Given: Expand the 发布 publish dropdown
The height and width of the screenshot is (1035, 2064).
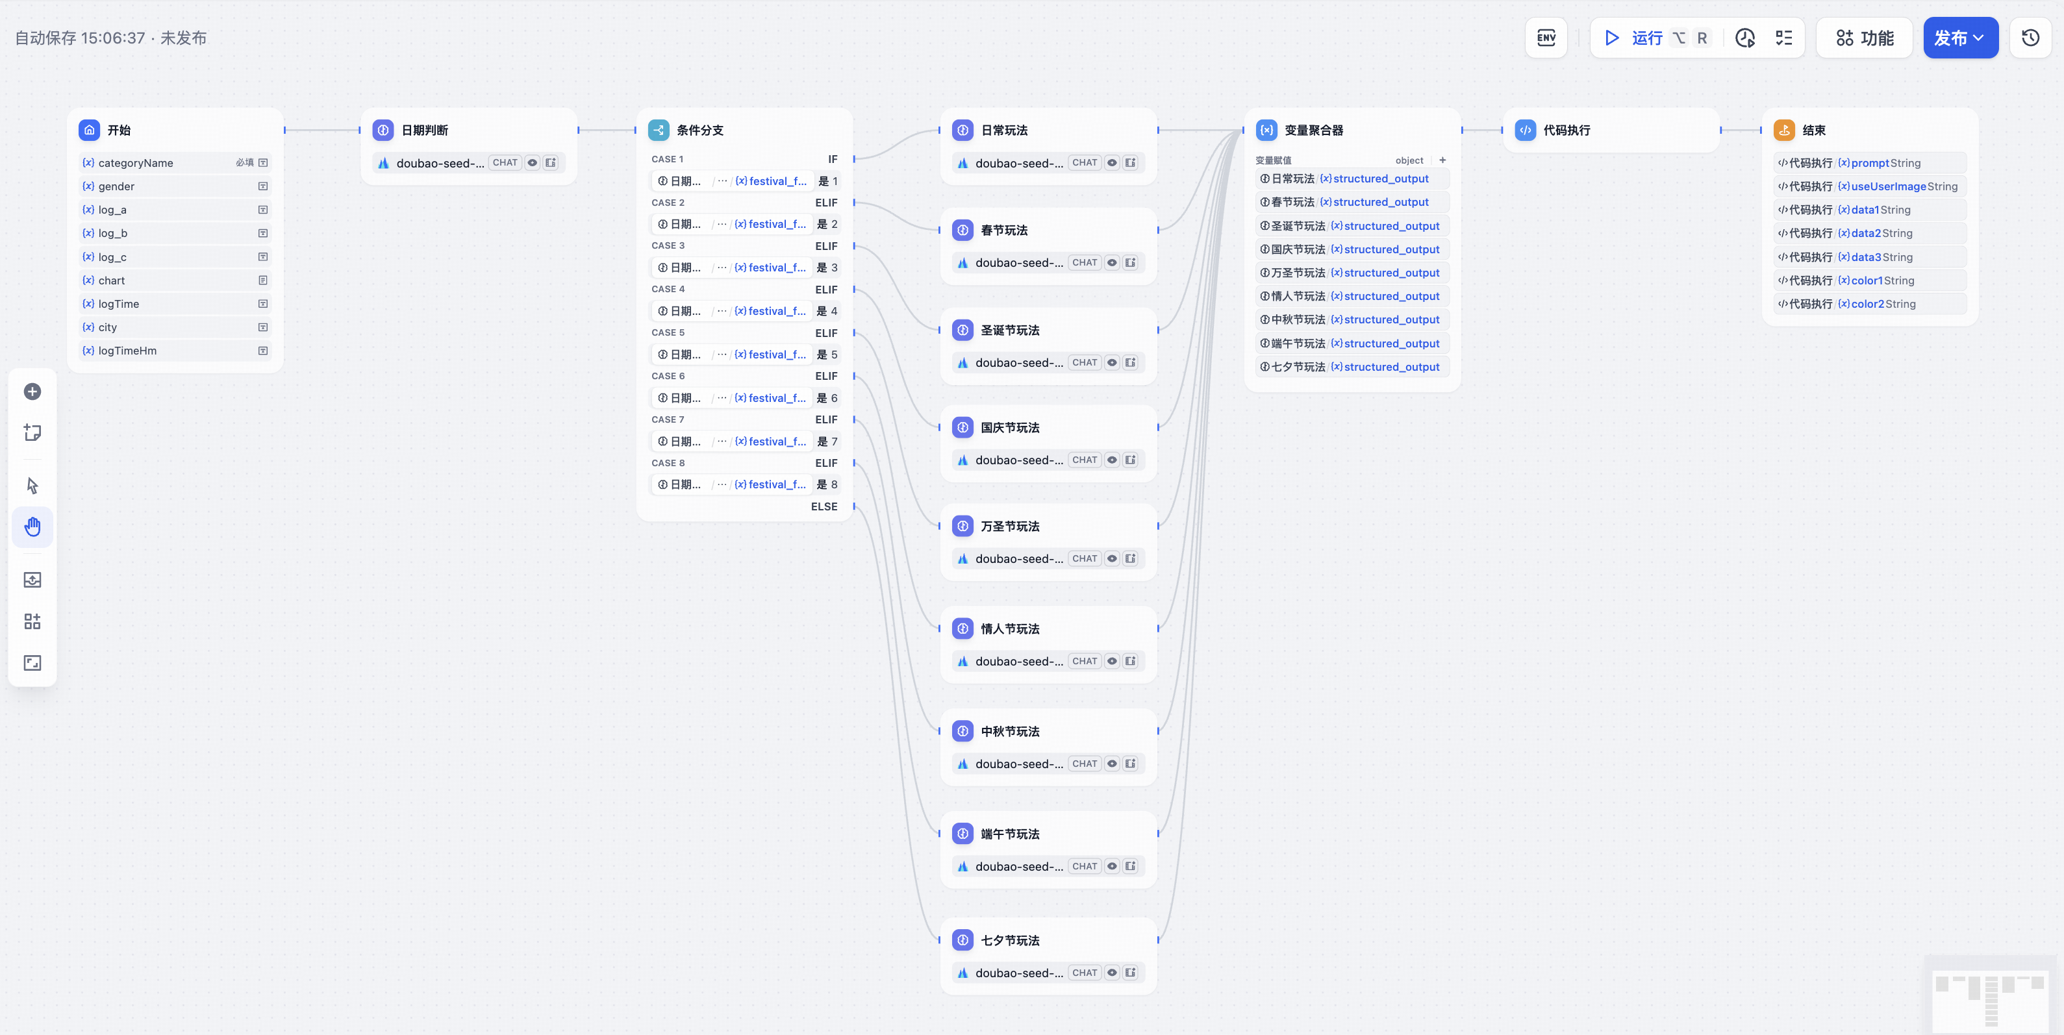Looking at the screenshot, I should coord(1960,38).
